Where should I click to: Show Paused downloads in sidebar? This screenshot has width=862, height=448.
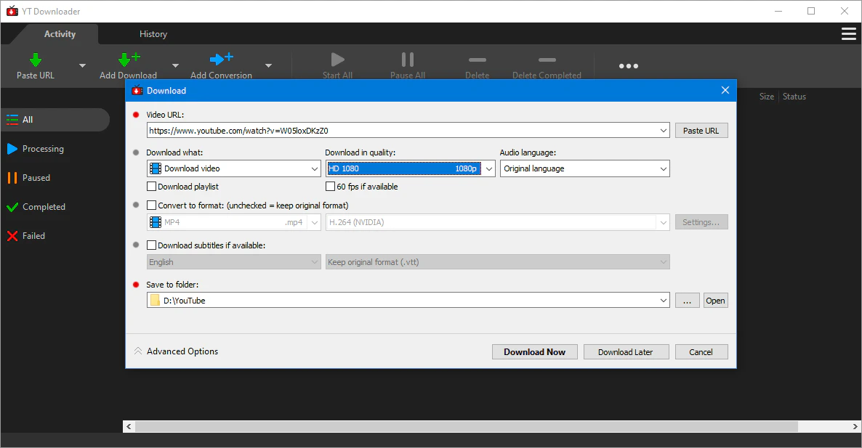36,178
